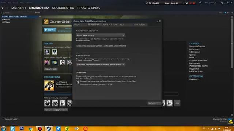Click the recorder screenshot camera icon

click(187, 3)
